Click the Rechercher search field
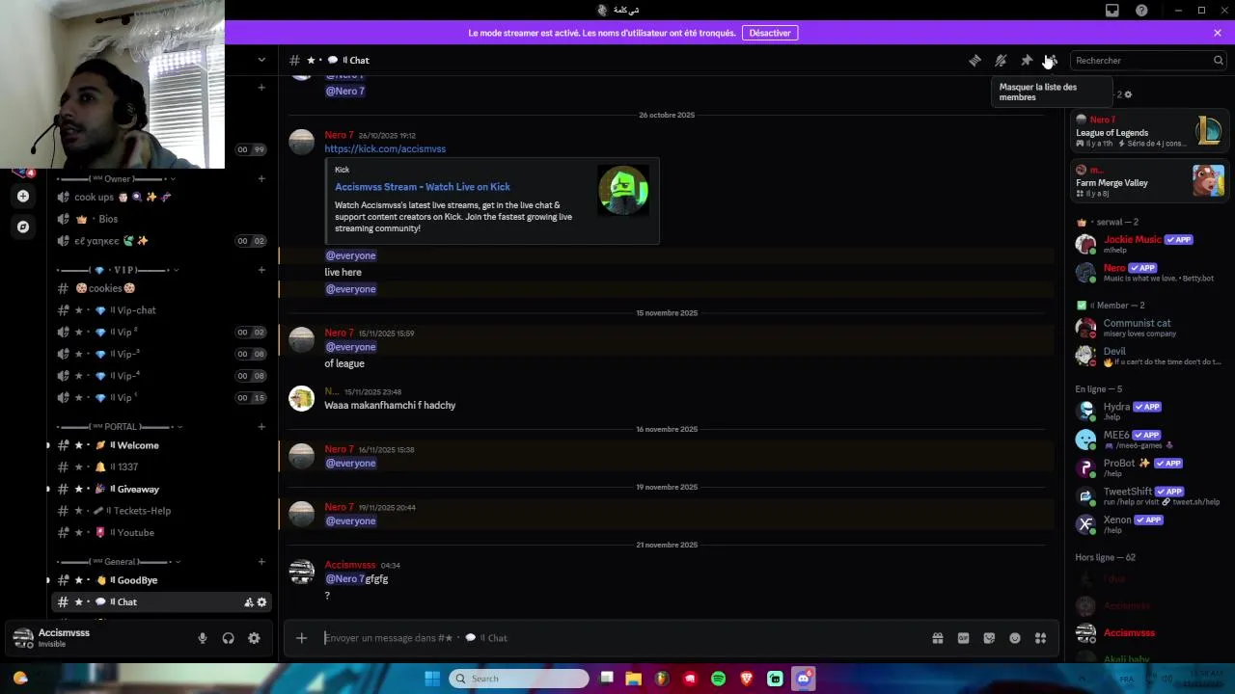Viewport: 1235px width, 694px height. pyautogui.click(x=1148, y=61)
